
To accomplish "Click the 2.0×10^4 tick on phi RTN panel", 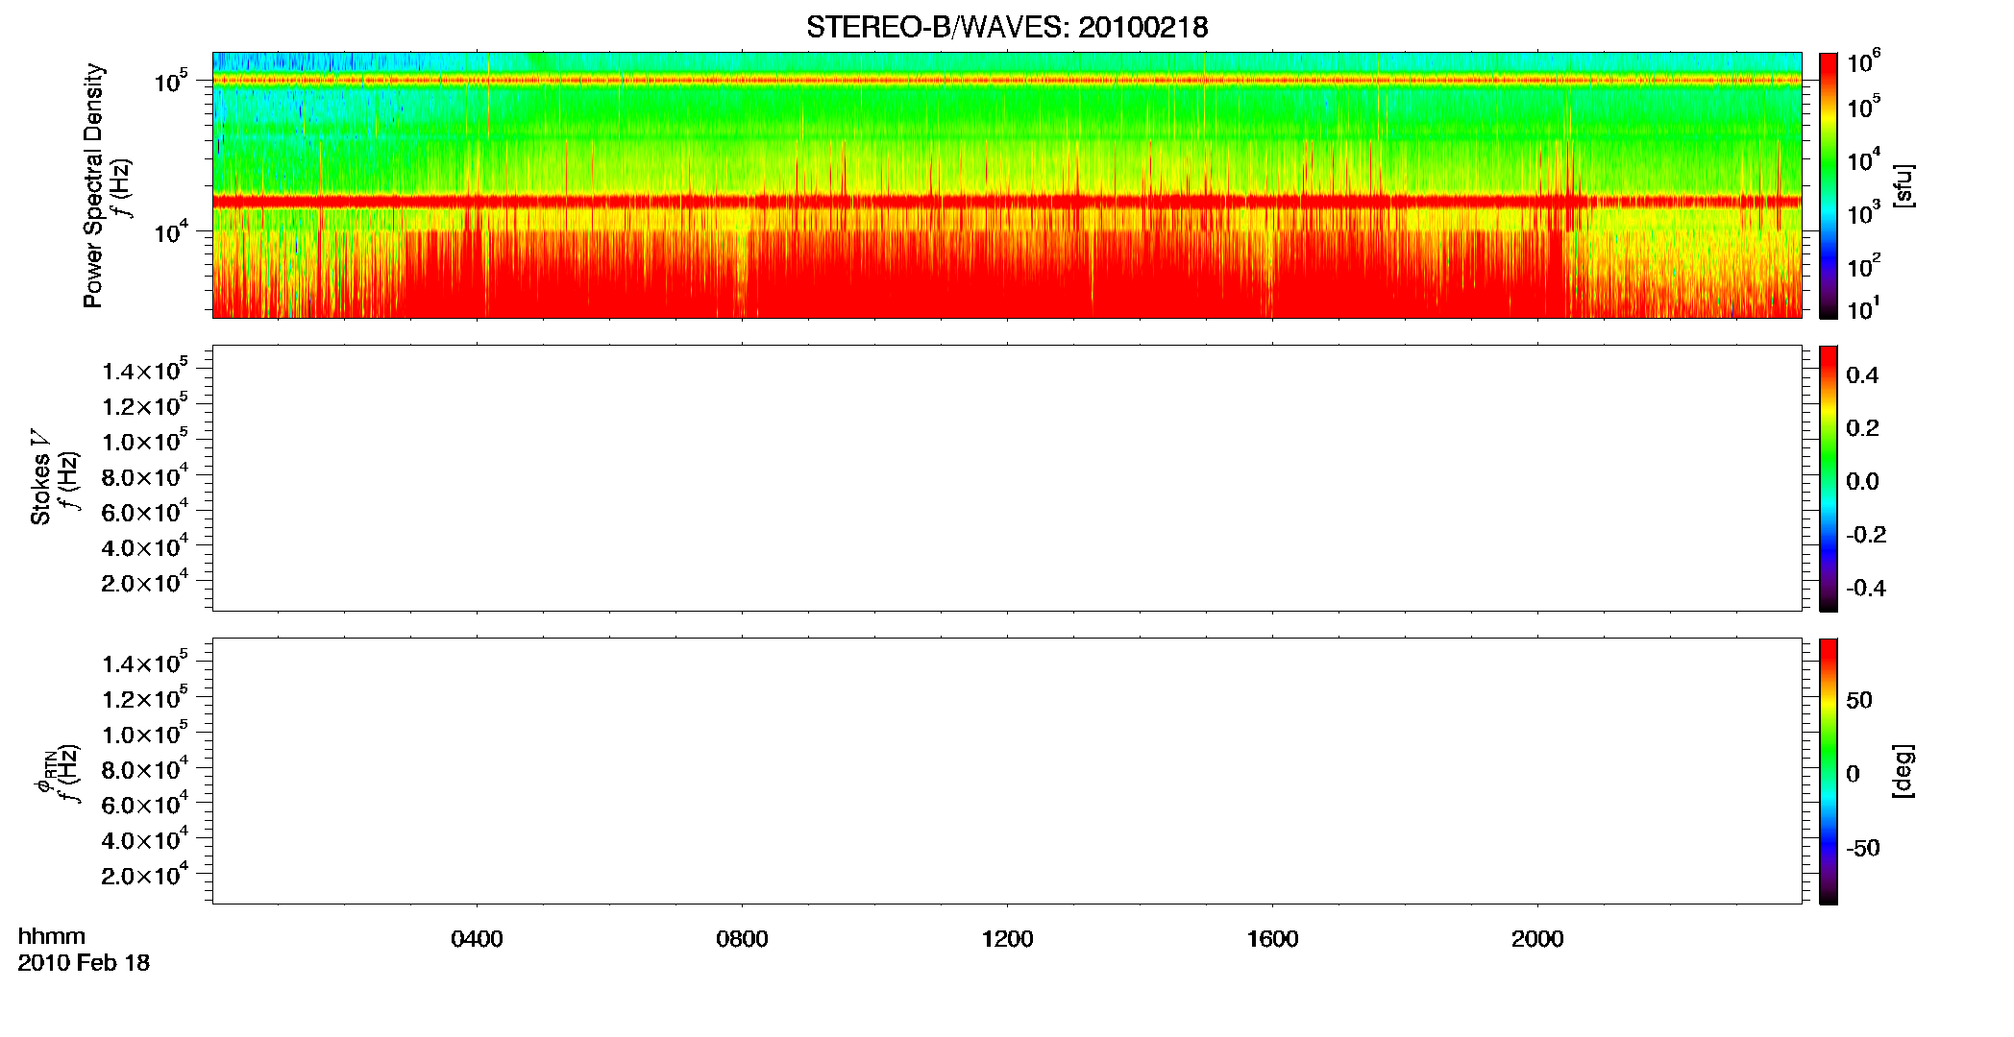I will click(145, 876).
